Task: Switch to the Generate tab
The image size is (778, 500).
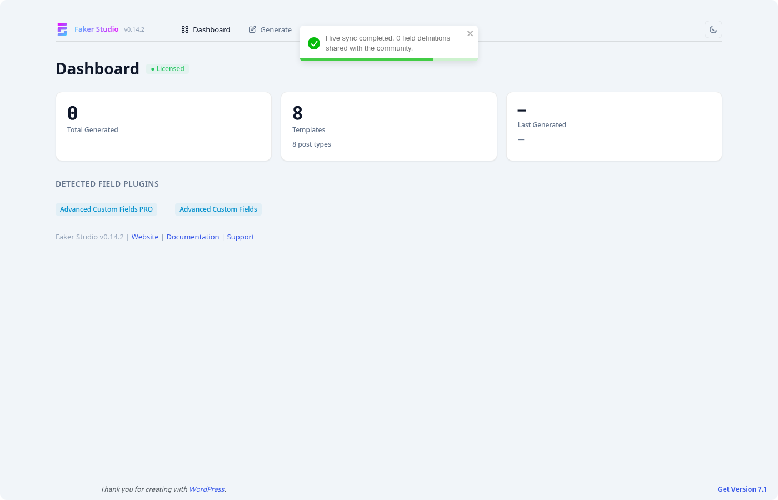Action: [270, 29]
